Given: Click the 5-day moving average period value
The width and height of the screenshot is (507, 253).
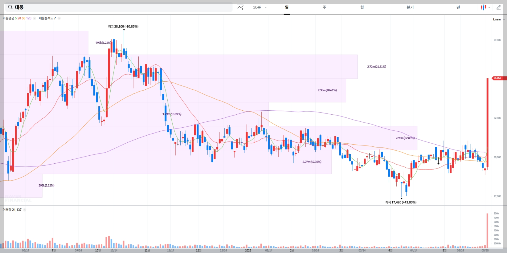Looking at the screenshot, I should (x=16, y=18).
